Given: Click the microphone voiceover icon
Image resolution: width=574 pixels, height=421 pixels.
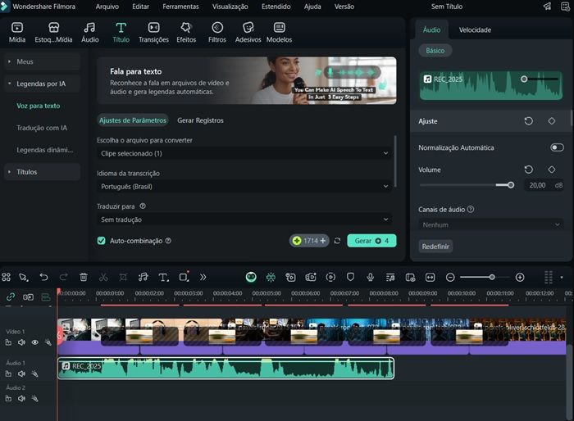Looking at the screenshot, I should 370,277.
